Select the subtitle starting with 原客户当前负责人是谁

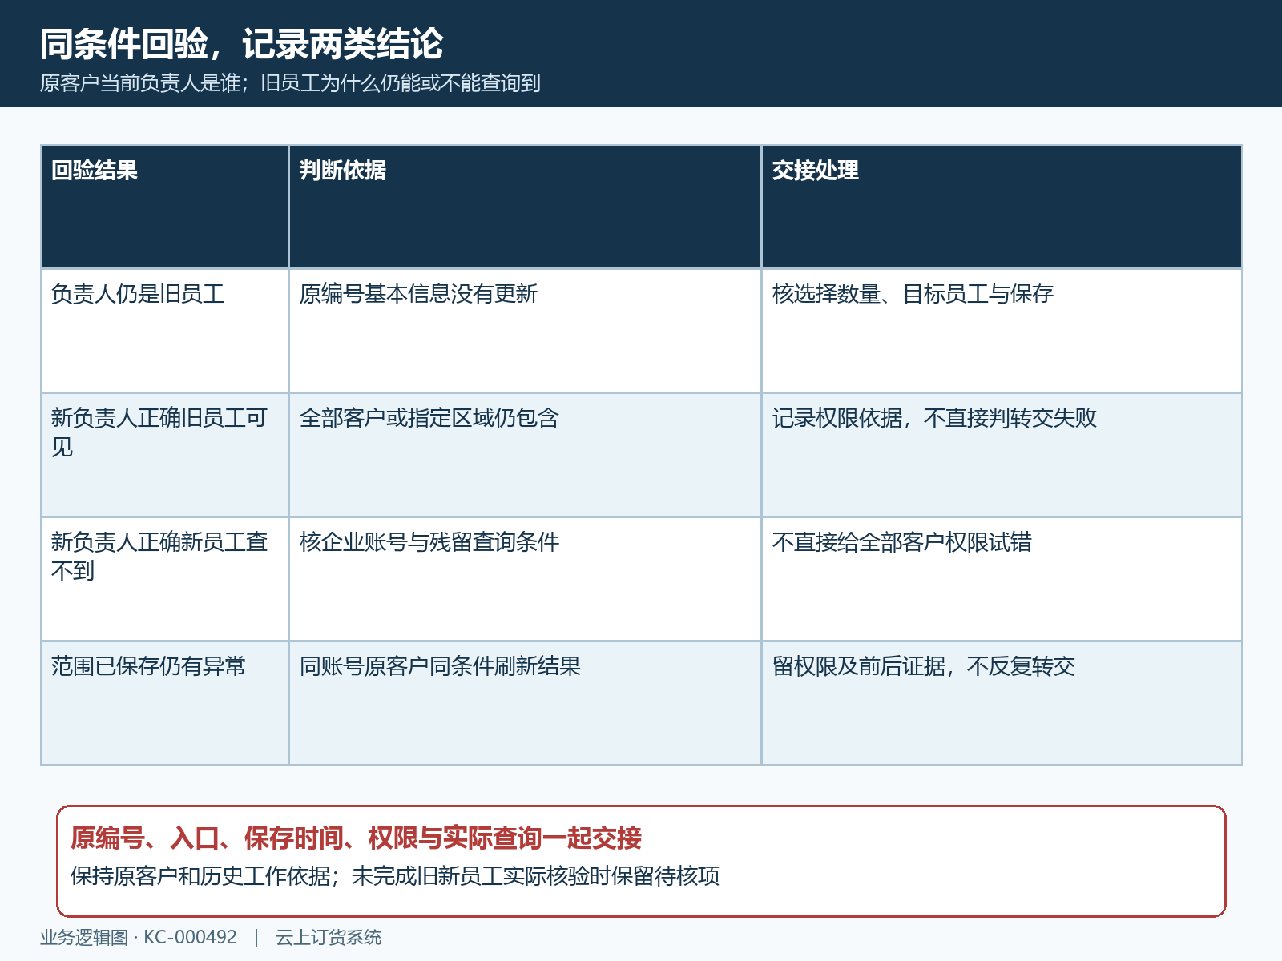click(290, 83)
